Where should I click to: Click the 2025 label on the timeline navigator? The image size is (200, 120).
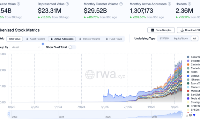[108, 117]
